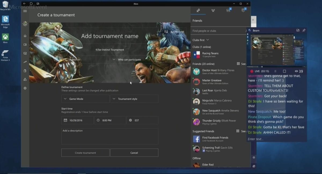This screenshot has height=174, width=322.
Task: Pause the Beam live broadcast
Action: [x=275, y=71]
